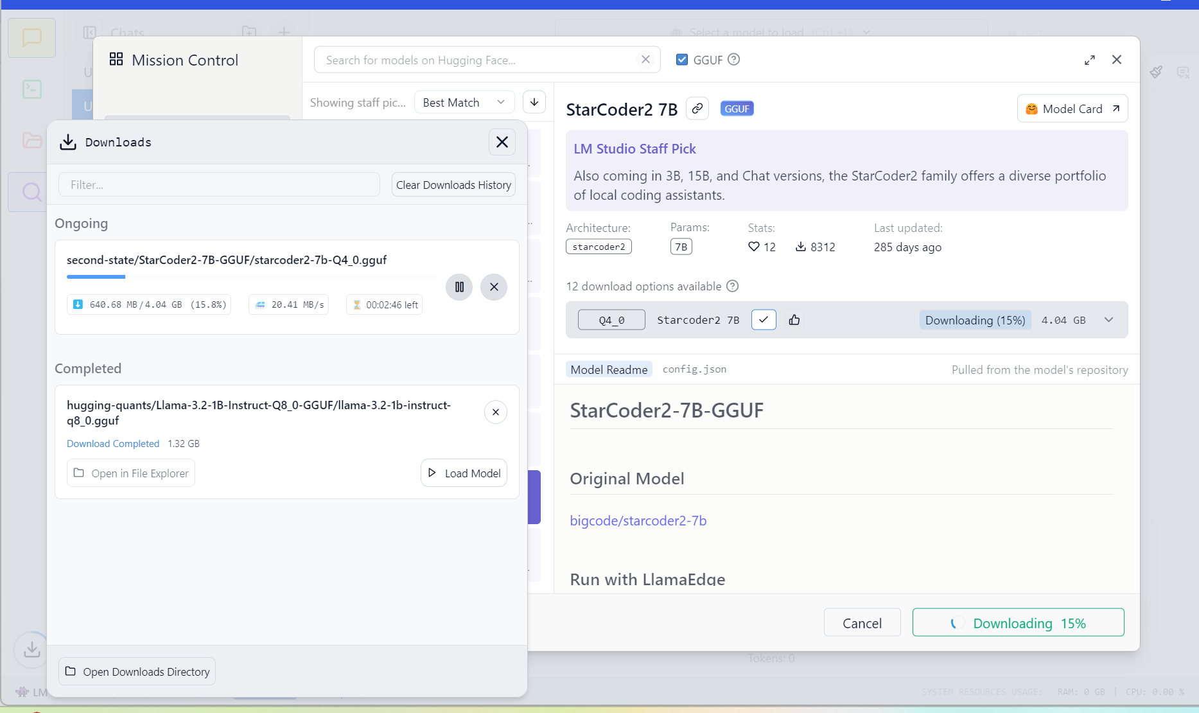Open the bigcode/starcoder2-7b link
This screenshot has height=713, width=1199.
click(638, 520)
